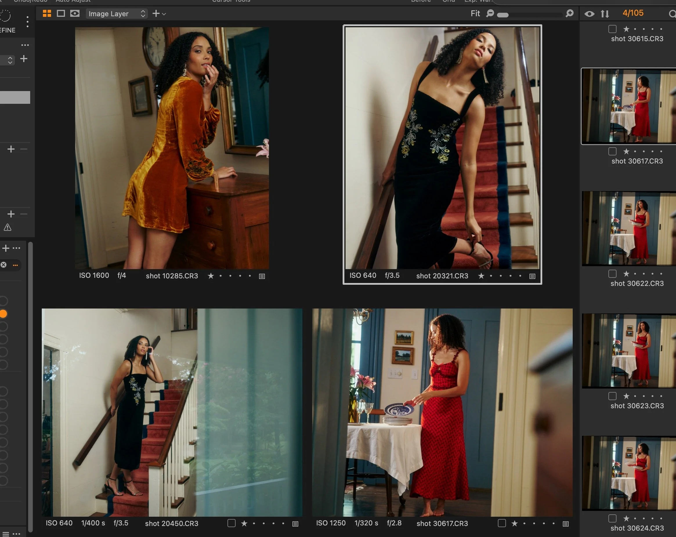Check the color tag box under shot 20450.CR3
The height and width of the screenshot is (537, 676).
[x=232, y=523]
